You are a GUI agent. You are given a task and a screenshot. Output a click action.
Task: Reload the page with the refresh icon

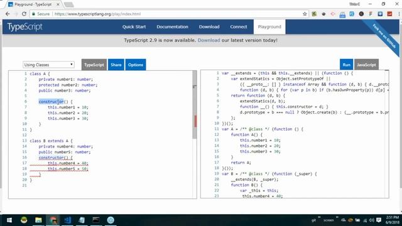point(24,14)
